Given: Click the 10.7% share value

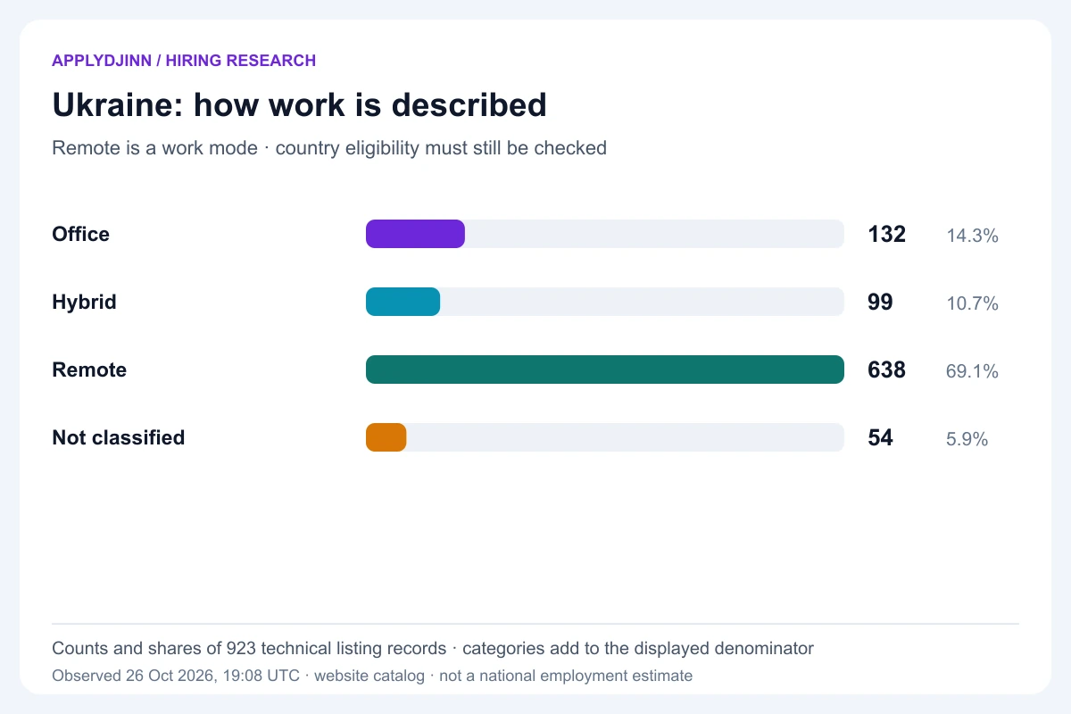Looking at the screenshot, I should pyautogui.click(x=972, y=304).
